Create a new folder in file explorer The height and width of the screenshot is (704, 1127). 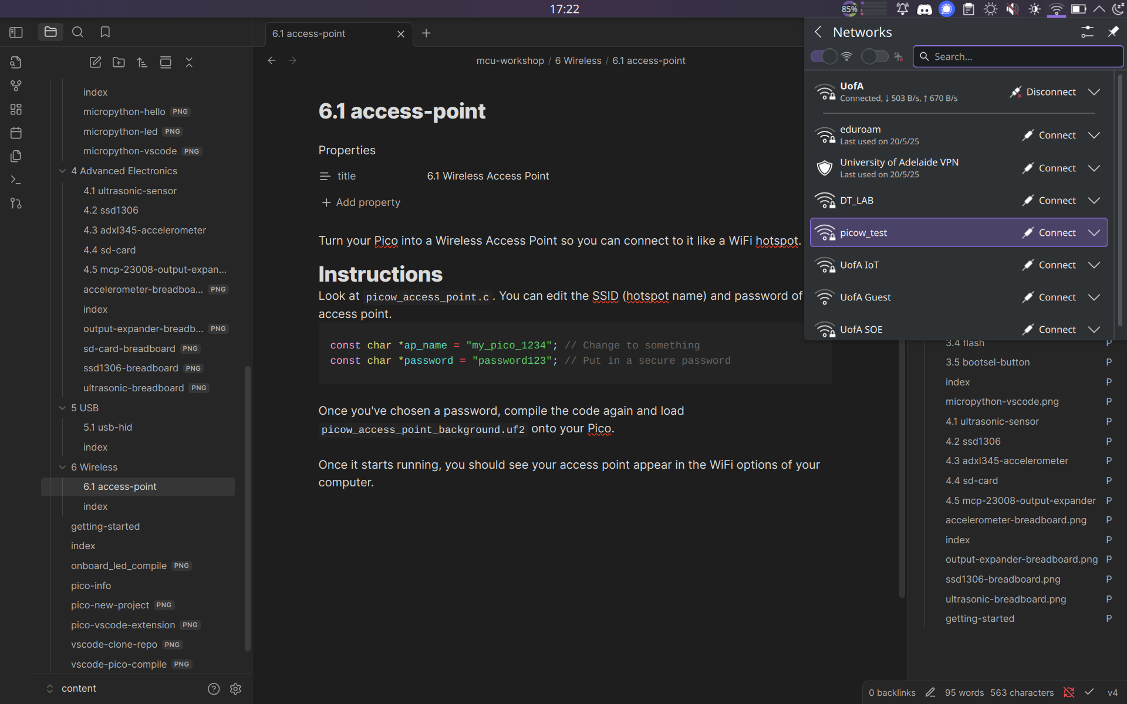tap(119, 62)
